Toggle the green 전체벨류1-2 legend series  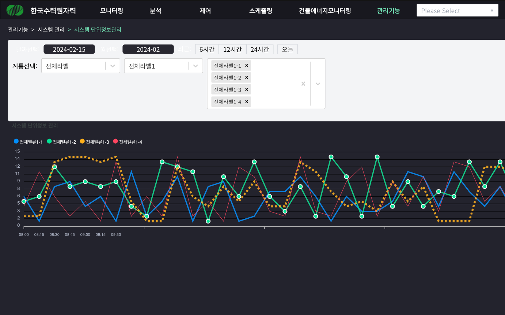(x=61, y=141)
